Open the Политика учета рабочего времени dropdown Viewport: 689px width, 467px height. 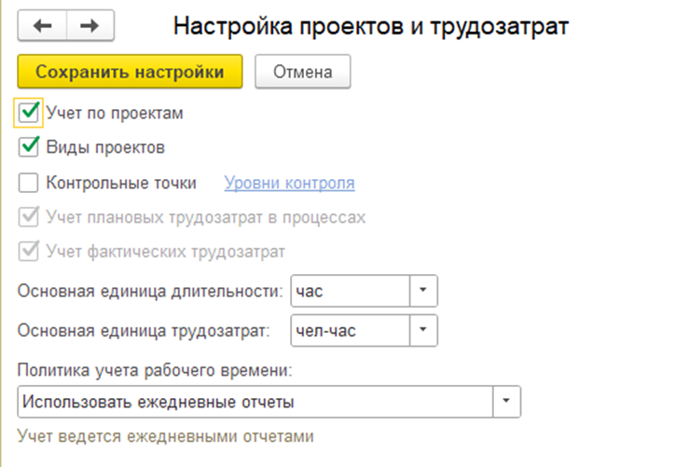[506, 403]
